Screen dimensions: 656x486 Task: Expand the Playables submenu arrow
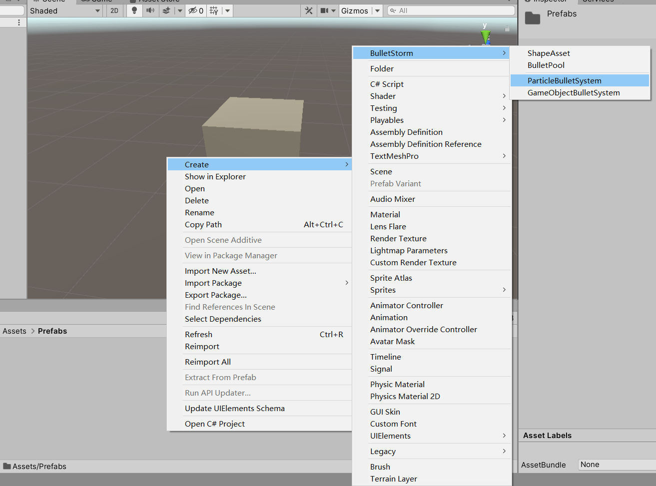point(504,120)
